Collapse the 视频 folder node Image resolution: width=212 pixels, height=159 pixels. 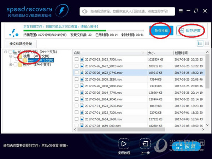pos(11,56)
